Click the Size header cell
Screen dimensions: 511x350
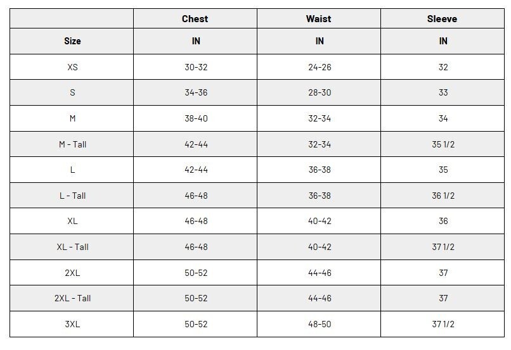(72, 41)
